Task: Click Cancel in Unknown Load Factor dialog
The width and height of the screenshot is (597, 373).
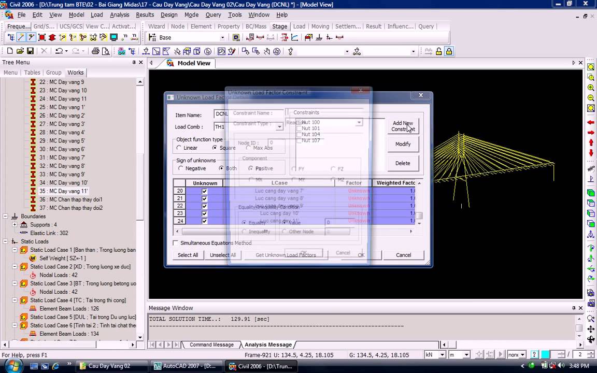Action: [x=404, y=255]
